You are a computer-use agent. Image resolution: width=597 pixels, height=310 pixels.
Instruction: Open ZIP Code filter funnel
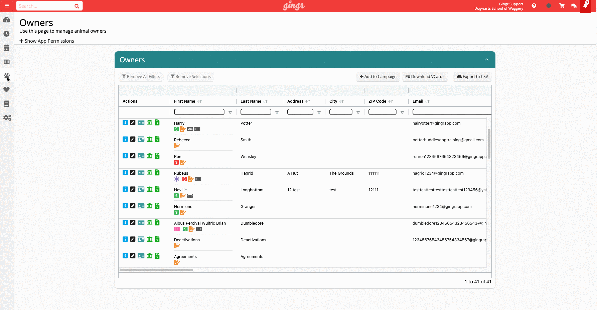pos(402,113)
